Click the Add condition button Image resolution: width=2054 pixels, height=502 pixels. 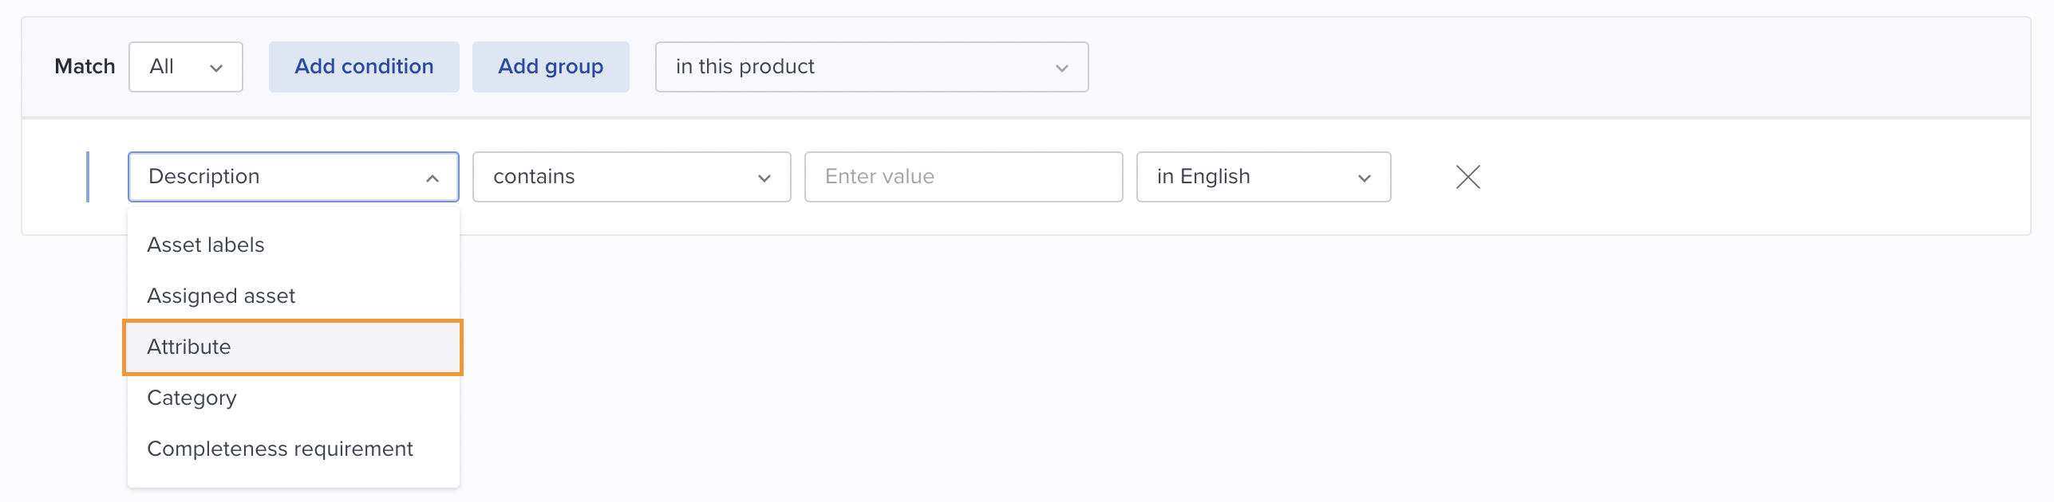364,67
